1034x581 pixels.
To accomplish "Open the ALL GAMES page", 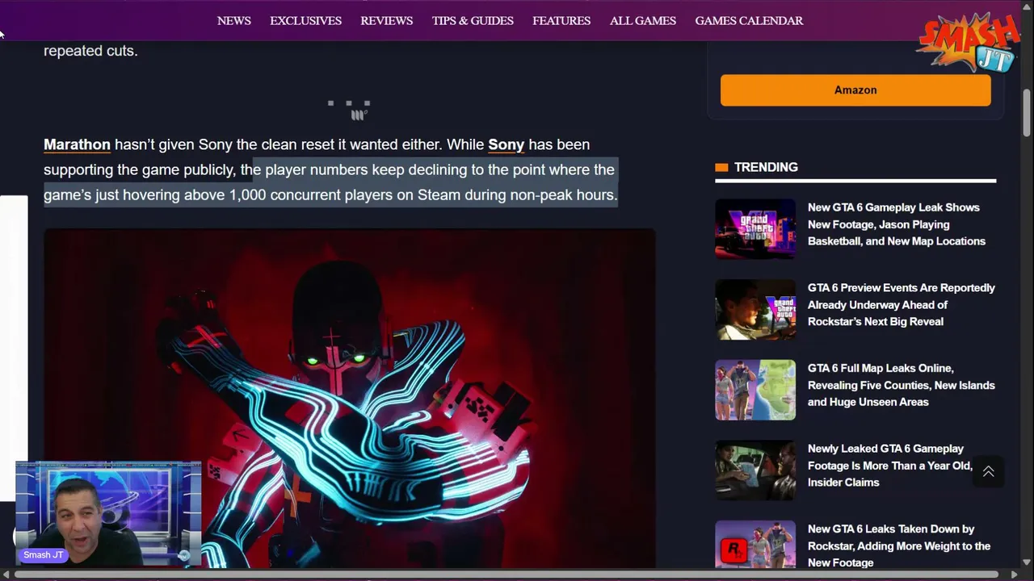I will pos(643,21).
